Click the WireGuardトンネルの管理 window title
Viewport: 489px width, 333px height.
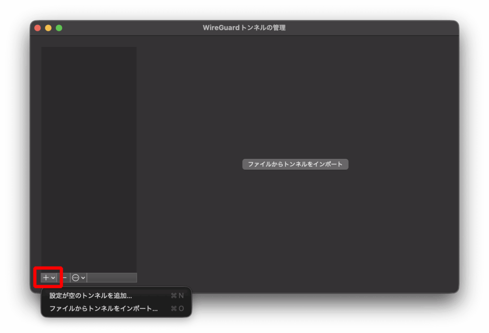point(244,28)
